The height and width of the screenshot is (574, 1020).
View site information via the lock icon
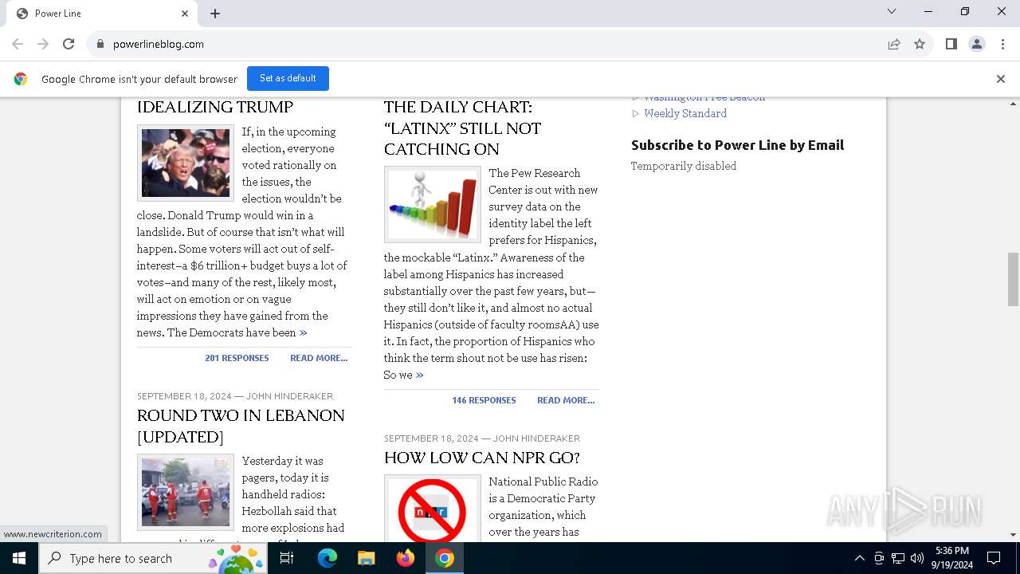tap(100, 44)
